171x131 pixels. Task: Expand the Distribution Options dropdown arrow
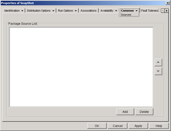click(53, 11)
